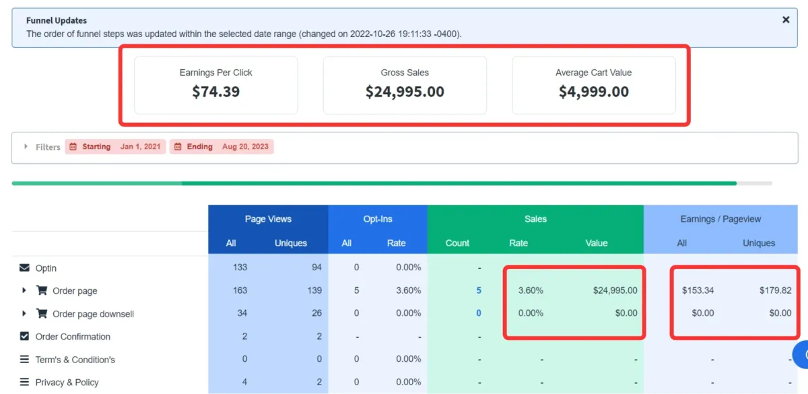Click the calendar icon in Ending date tag

(x=178, y=147)
